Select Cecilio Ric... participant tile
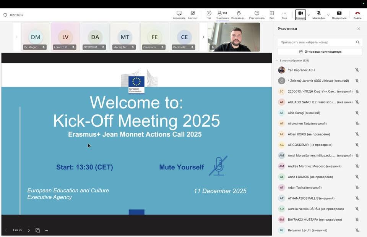The image size is (367, 237). (x=184, y=37)
